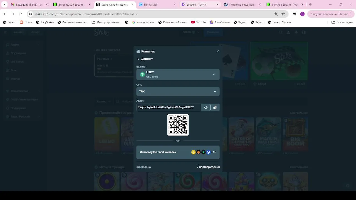
Task: Click the browser back arrow
Action: (5, 14)
